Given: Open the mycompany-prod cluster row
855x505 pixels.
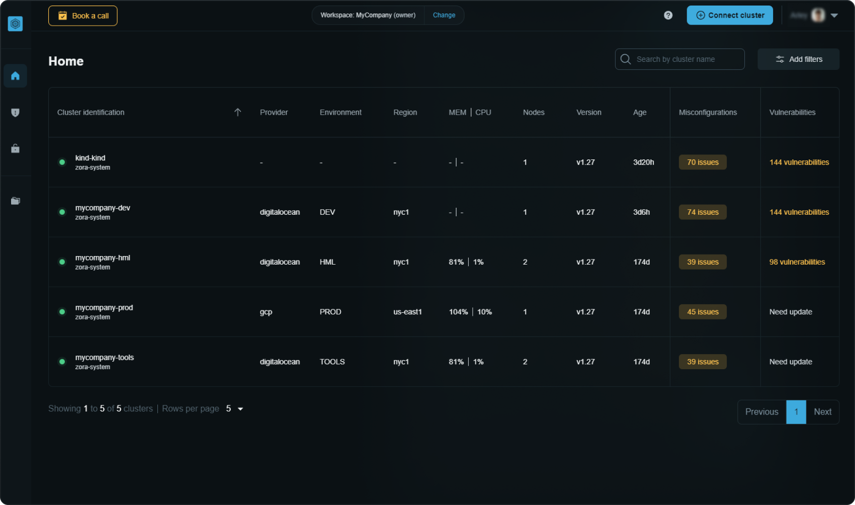Looking at the screenshot, I should (104, 308).
